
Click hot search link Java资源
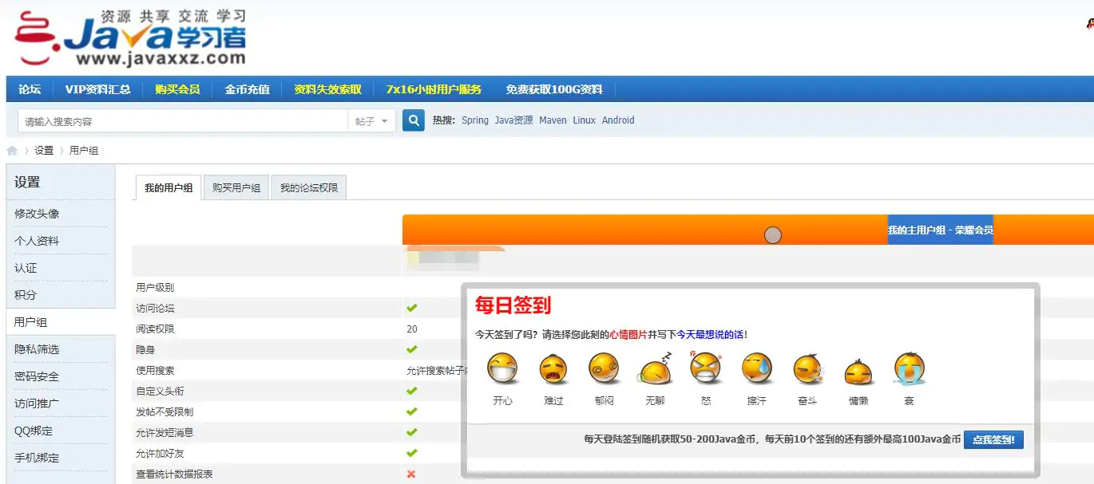[x=513, y=120]
